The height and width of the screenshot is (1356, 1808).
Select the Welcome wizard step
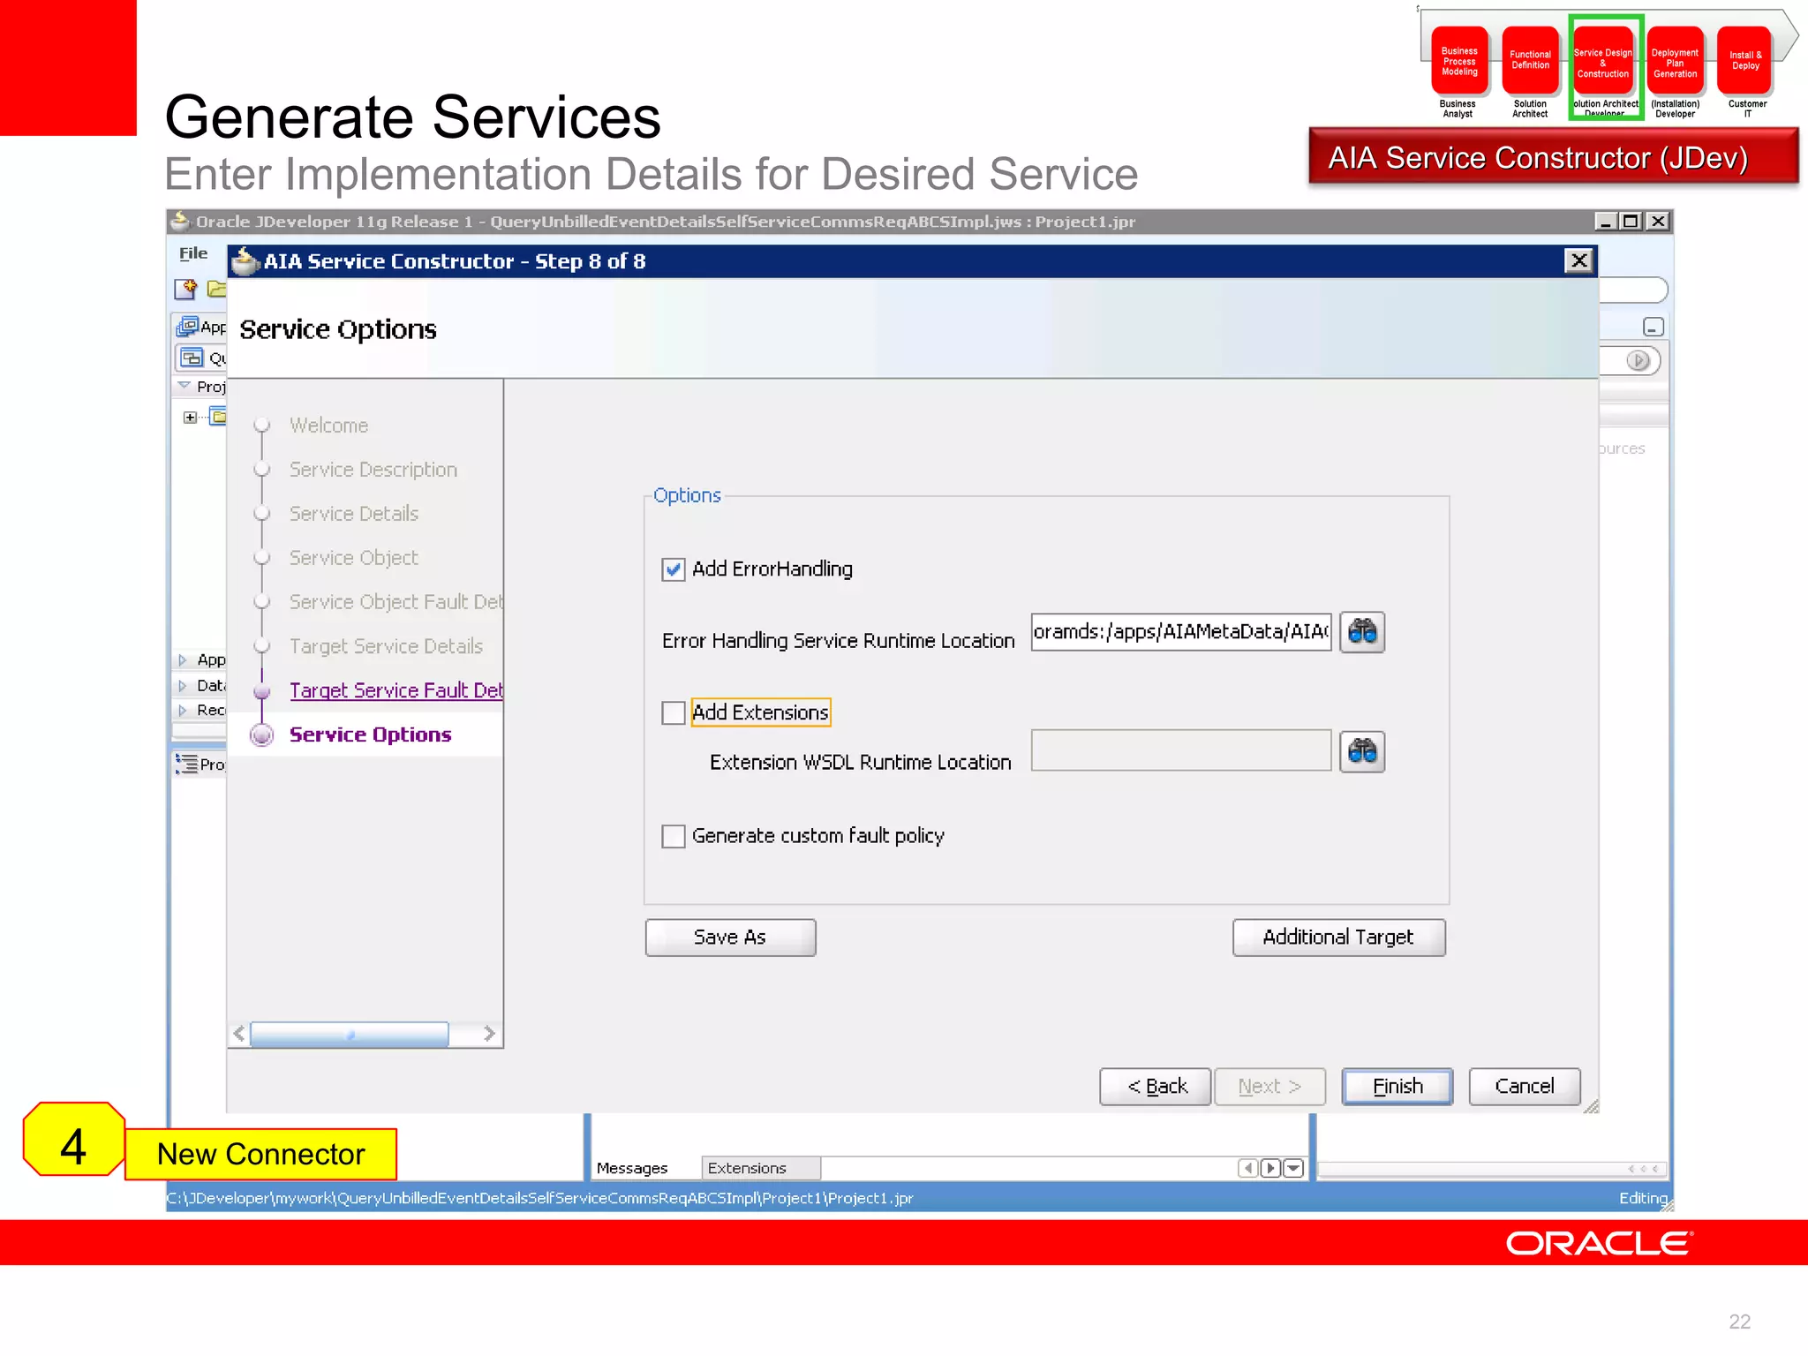coord(328,426)
